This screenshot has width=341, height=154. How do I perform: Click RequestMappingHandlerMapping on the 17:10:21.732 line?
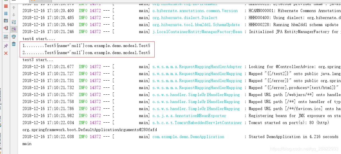pyautogui.click(x=197, y=88)
